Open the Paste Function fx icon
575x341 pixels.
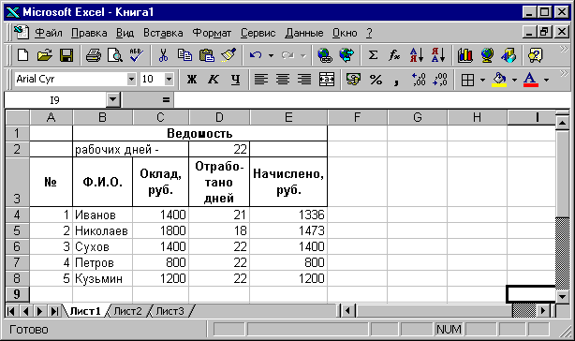[x=394, y=55]
